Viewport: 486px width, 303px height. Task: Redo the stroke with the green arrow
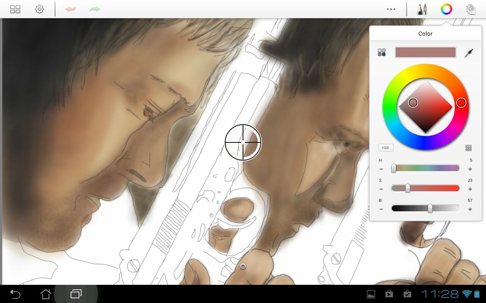click(x=95, y=9)
